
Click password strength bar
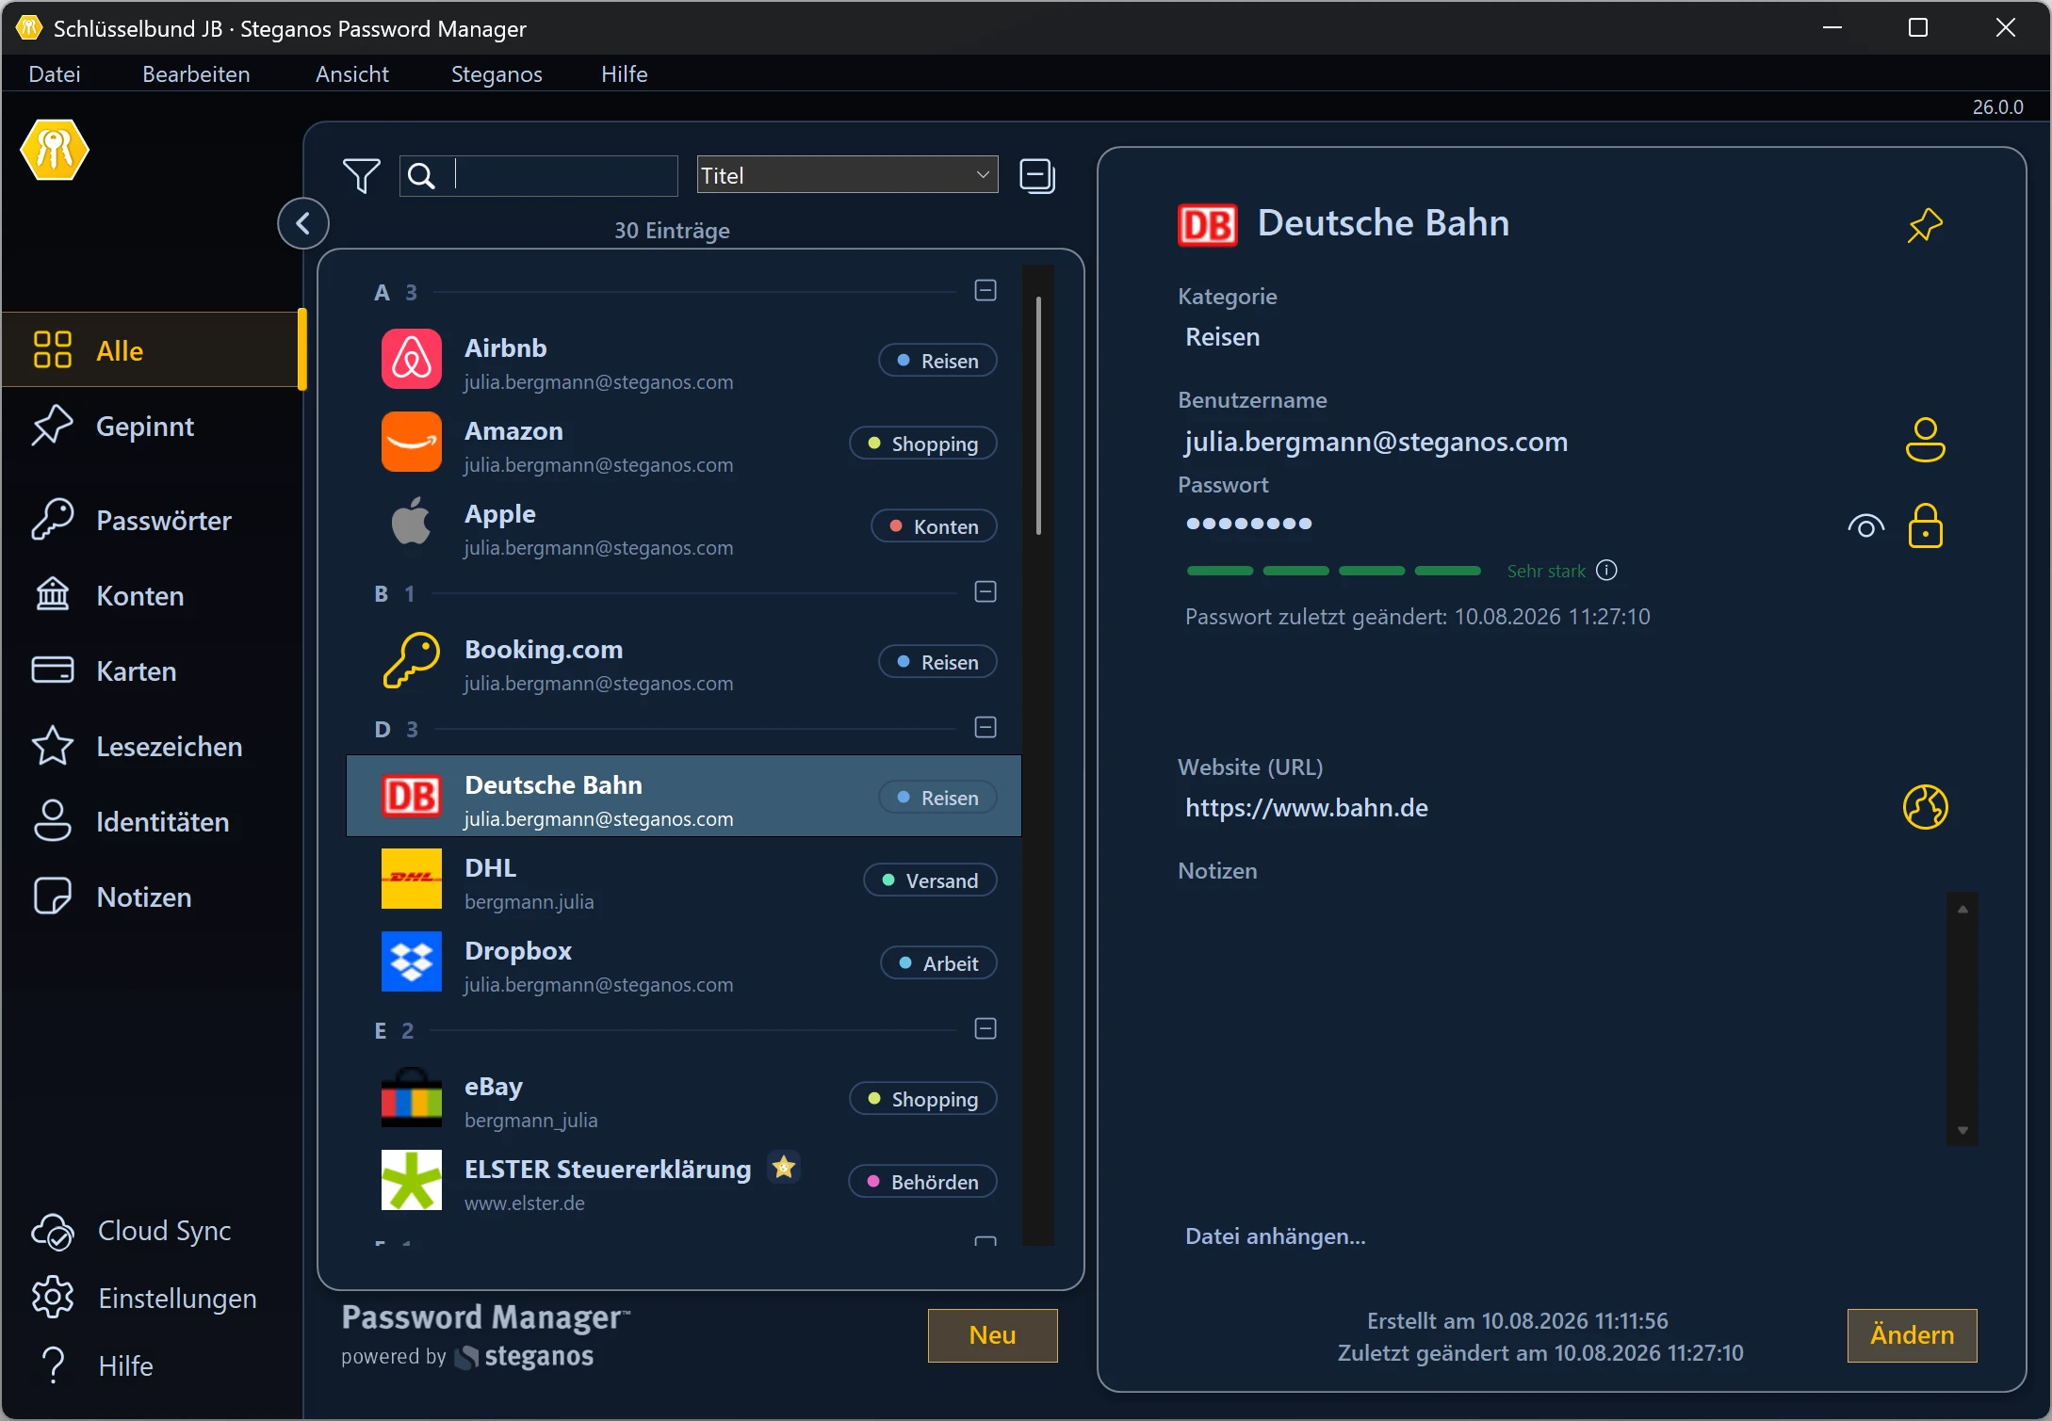1333,571
